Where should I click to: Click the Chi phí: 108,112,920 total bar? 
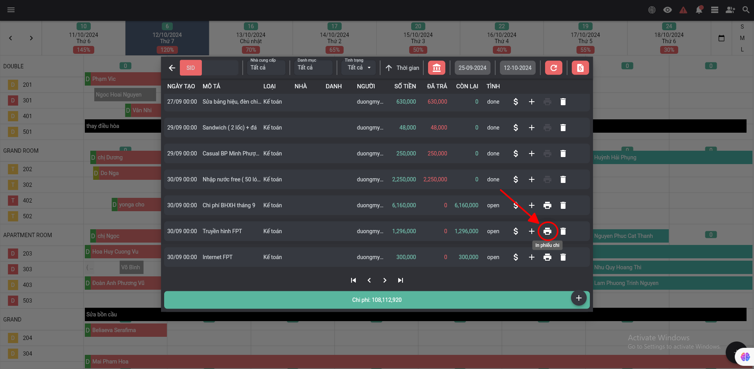pos(377,300)
